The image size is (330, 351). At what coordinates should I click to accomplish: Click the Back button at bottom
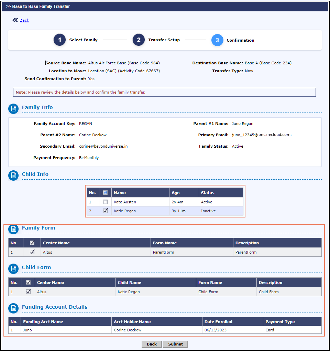152,344
